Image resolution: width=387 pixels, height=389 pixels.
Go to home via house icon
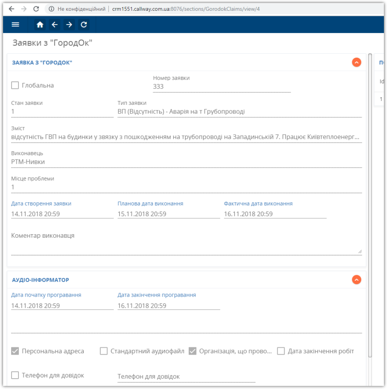pos(40,25)
